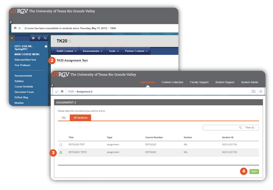Open Welcome/Start Here in course menu
273x190 pixels.
coord(25,60)
